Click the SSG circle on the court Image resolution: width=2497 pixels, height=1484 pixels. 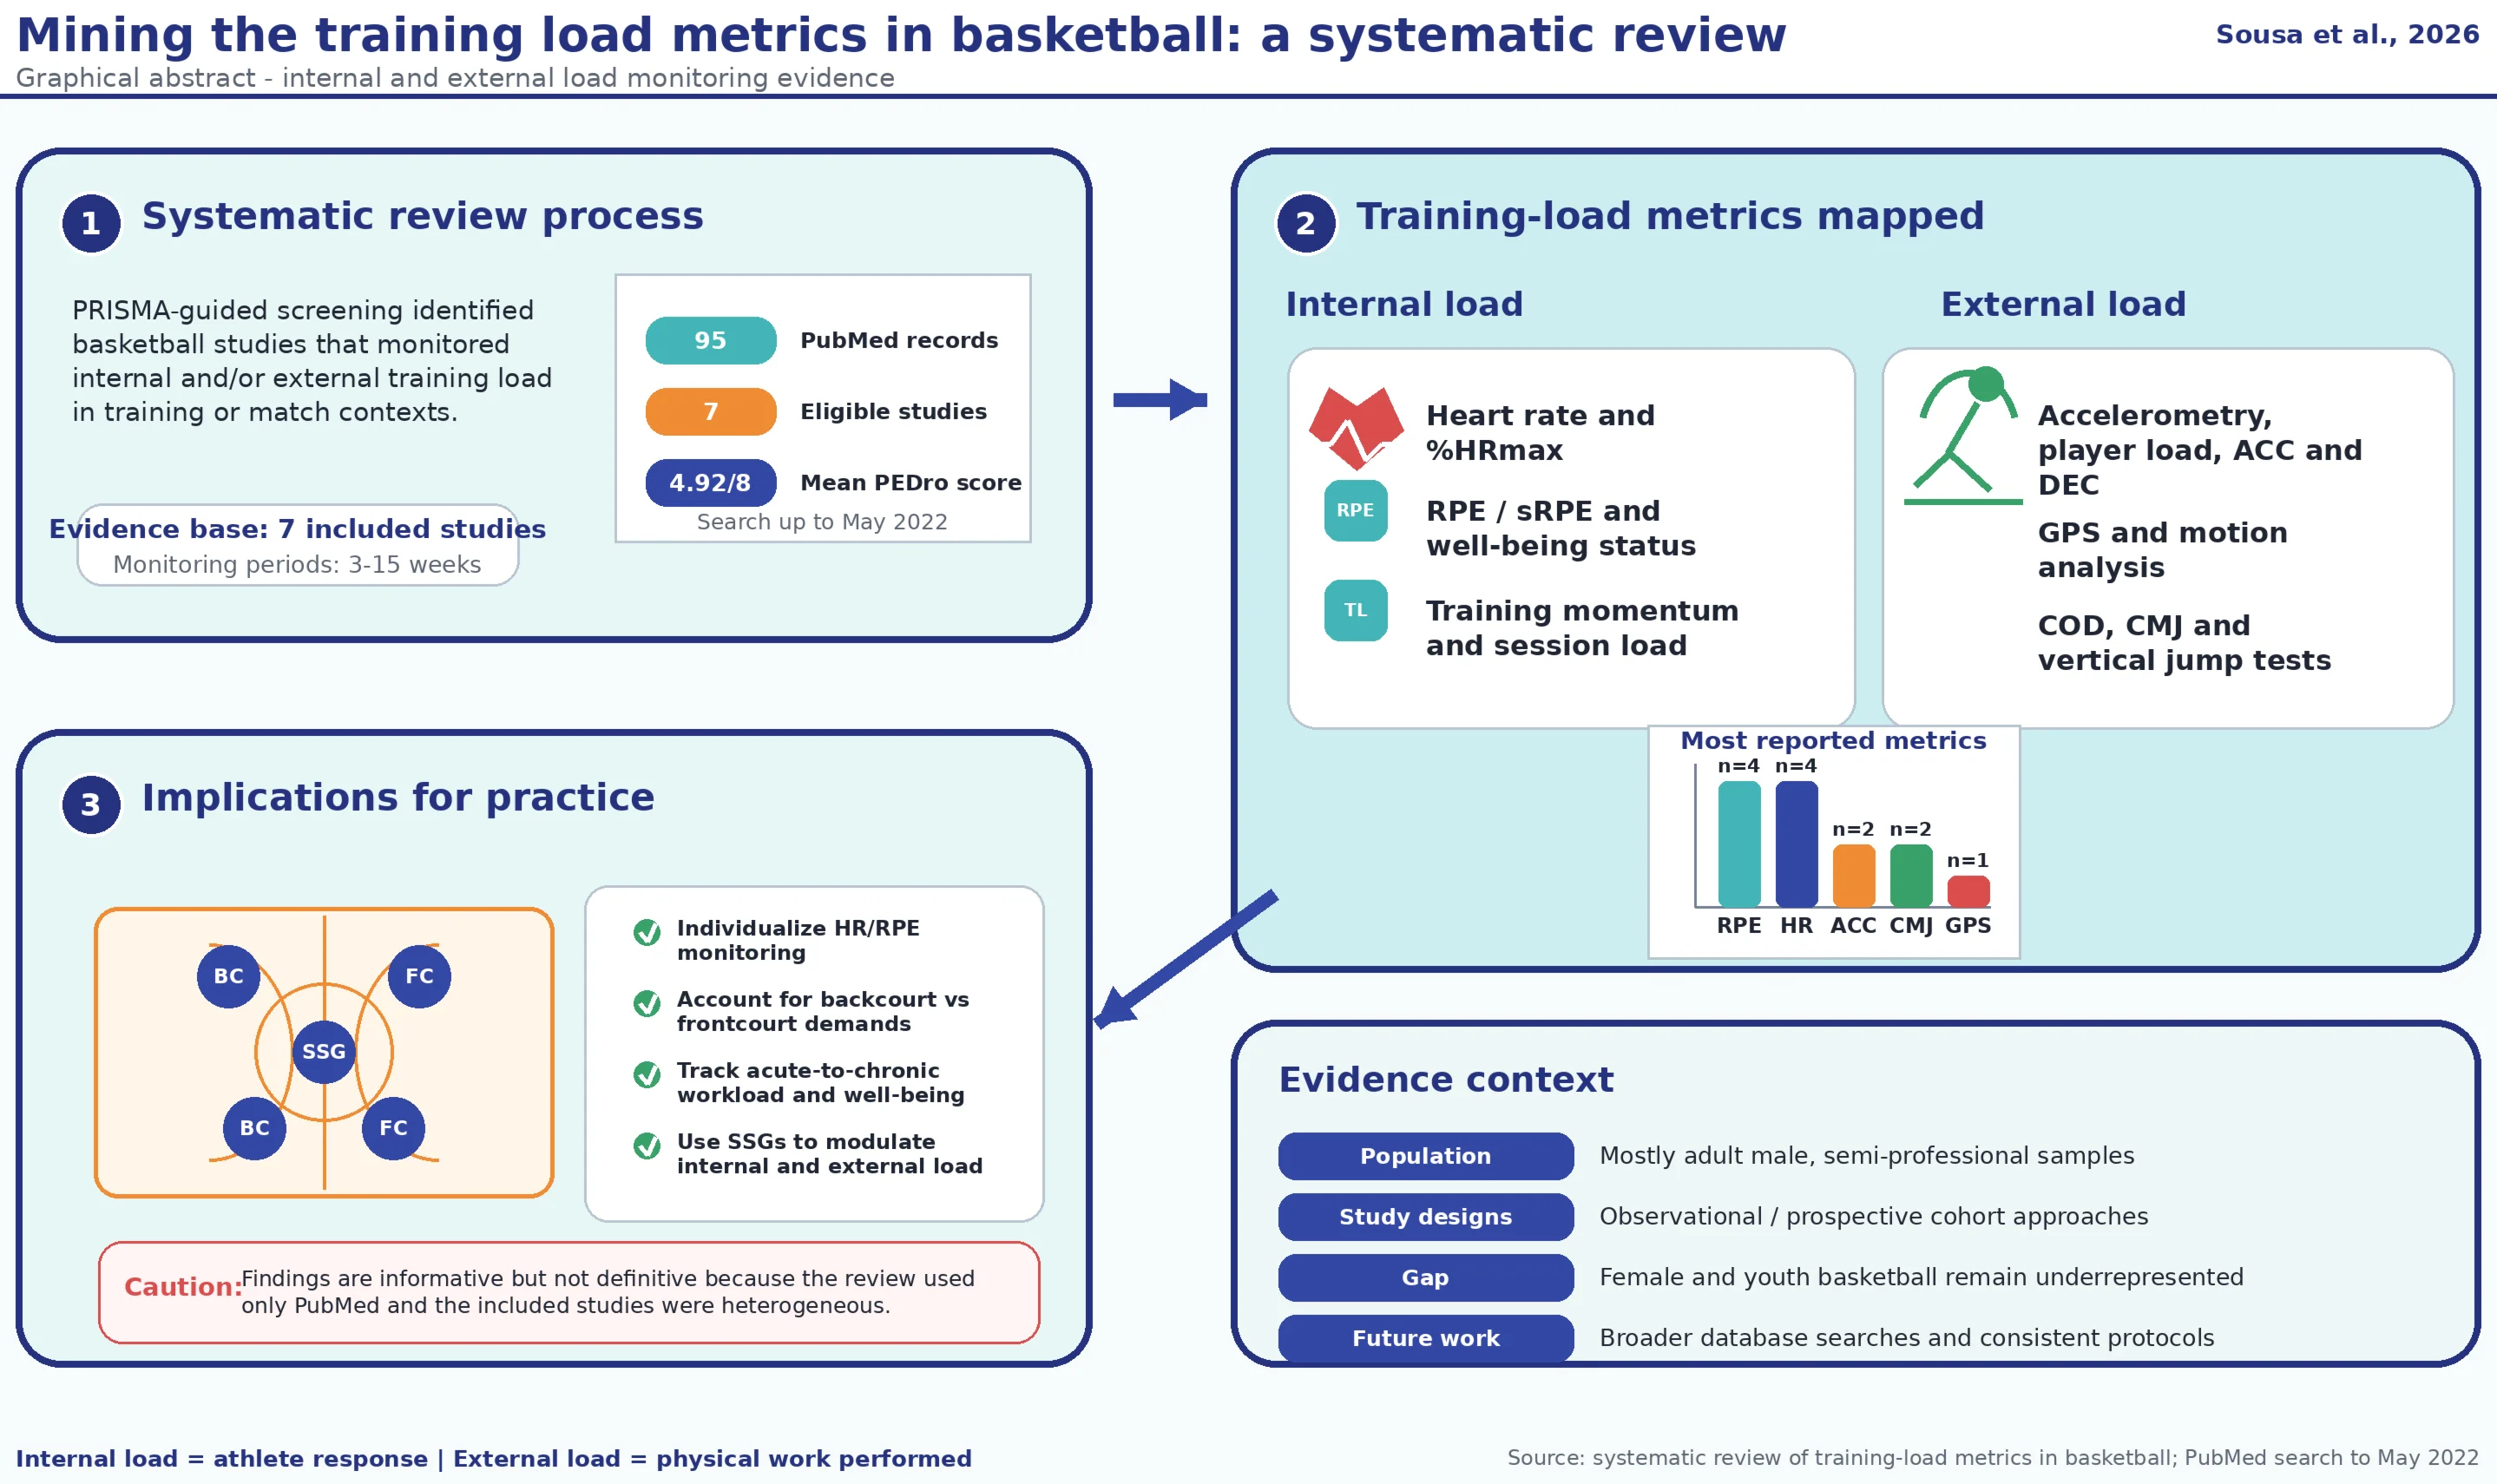point(324,1051)
